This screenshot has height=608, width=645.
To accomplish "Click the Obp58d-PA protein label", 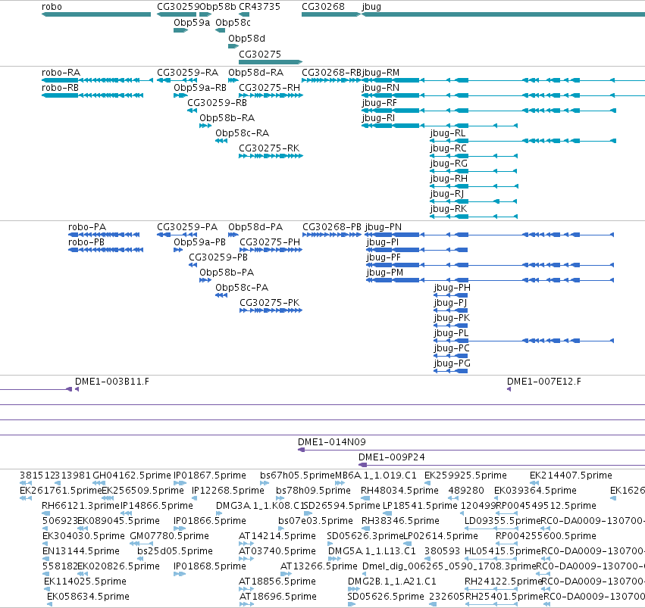I will [x=255, y=227].
